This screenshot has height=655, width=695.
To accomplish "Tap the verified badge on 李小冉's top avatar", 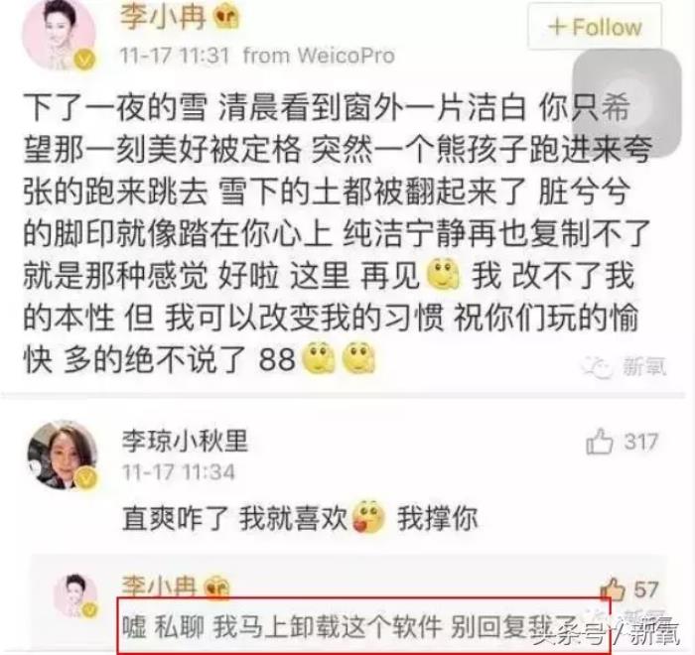I will (84, 60).
